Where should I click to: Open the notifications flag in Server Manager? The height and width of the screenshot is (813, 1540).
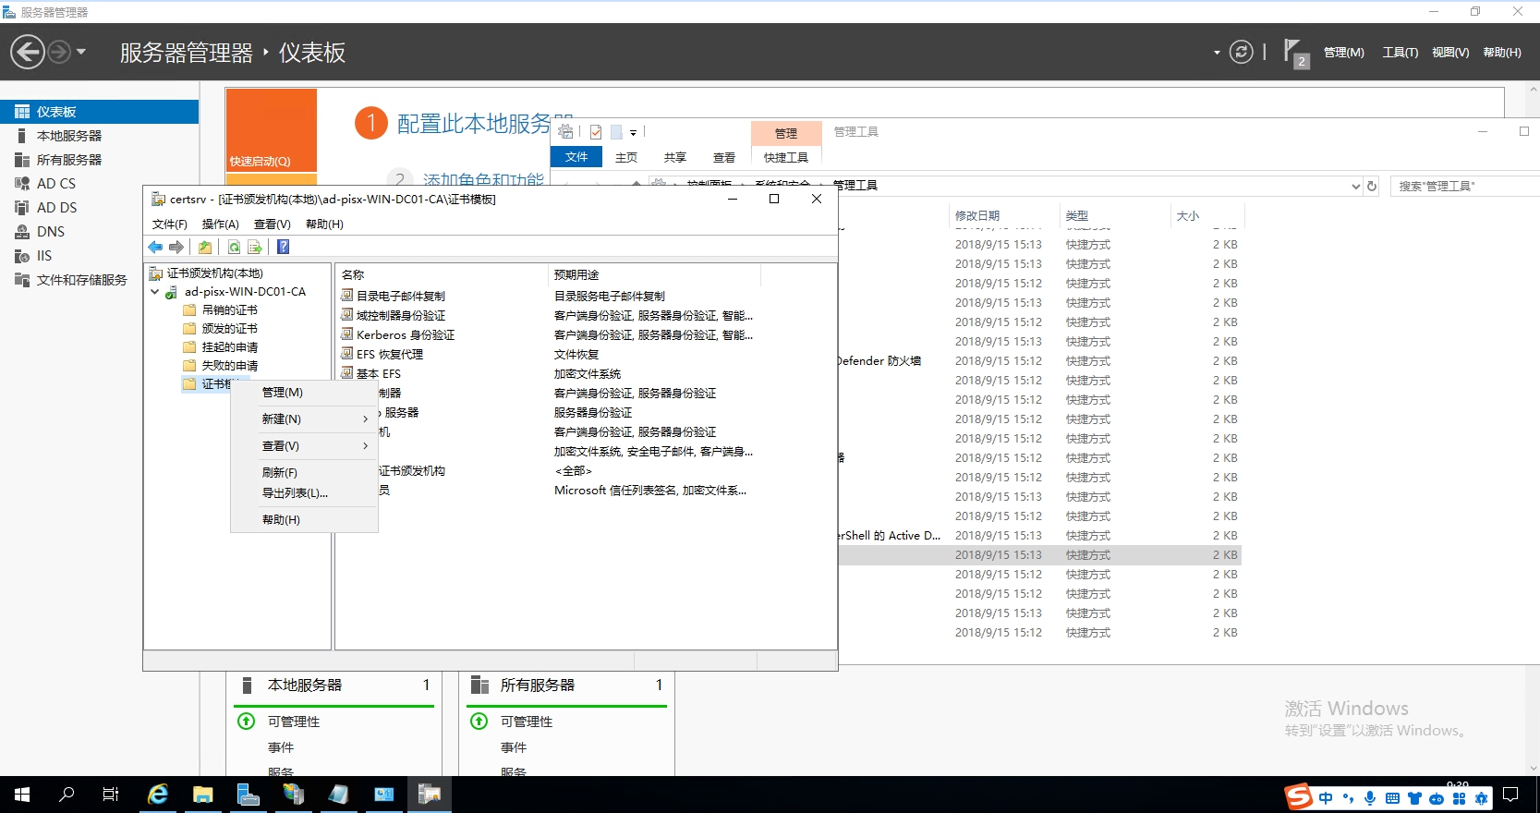click(x=1293, y=52)
